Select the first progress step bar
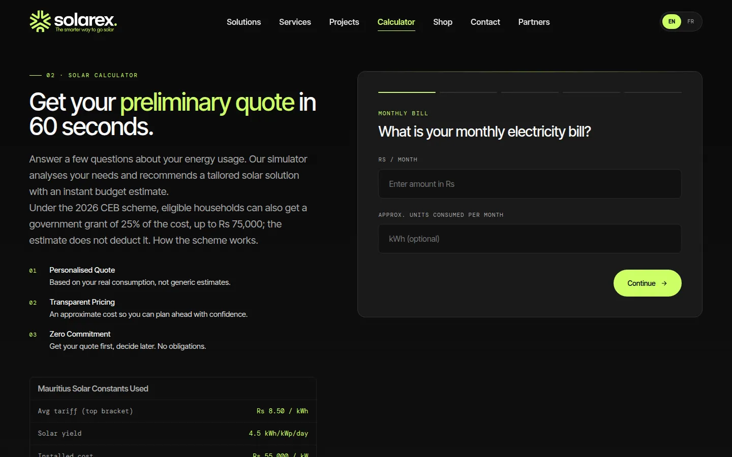The height and width of the screenshot is (457, 732). tap(407, 92)
